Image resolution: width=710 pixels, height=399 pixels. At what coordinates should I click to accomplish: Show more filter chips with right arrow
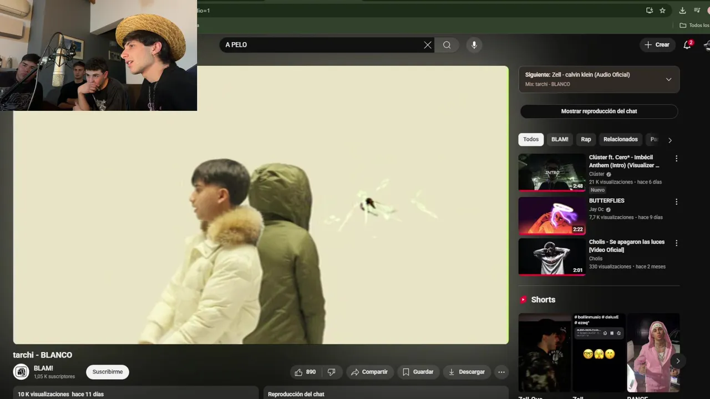click(x=670, y=140)
